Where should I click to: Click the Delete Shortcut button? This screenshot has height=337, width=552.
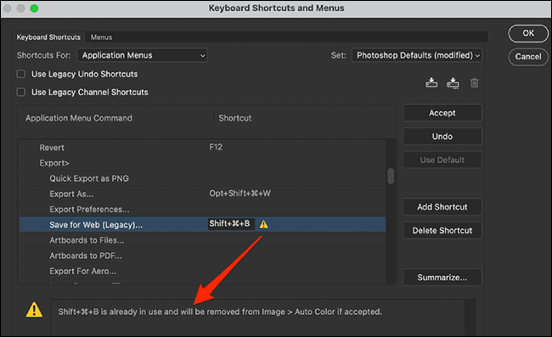(442, 230)
